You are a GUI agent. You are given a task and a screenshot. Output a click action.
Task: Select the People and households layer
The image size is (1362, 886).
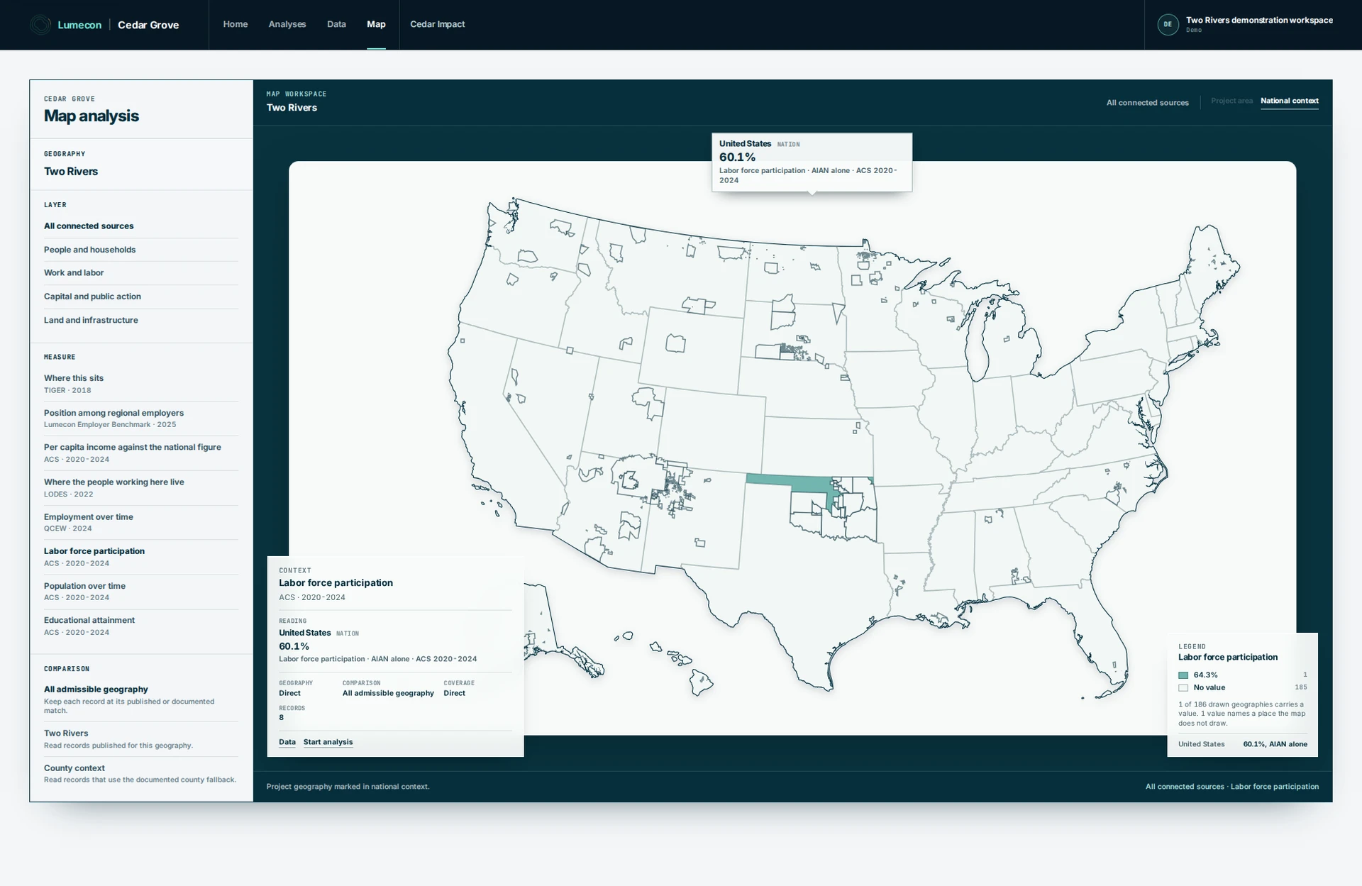click(140, 250)
